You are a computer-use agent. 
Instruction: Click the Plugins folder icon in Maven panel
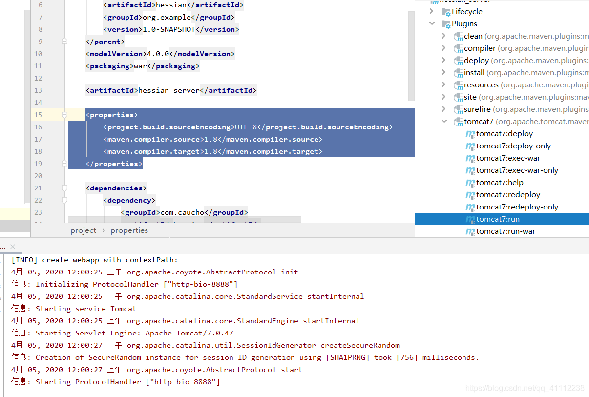(x=446, y=24)
